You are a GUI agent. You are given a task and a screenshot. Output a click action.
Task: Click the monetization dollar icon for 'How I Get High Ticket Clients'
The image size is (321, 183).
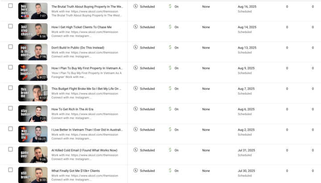170,27
